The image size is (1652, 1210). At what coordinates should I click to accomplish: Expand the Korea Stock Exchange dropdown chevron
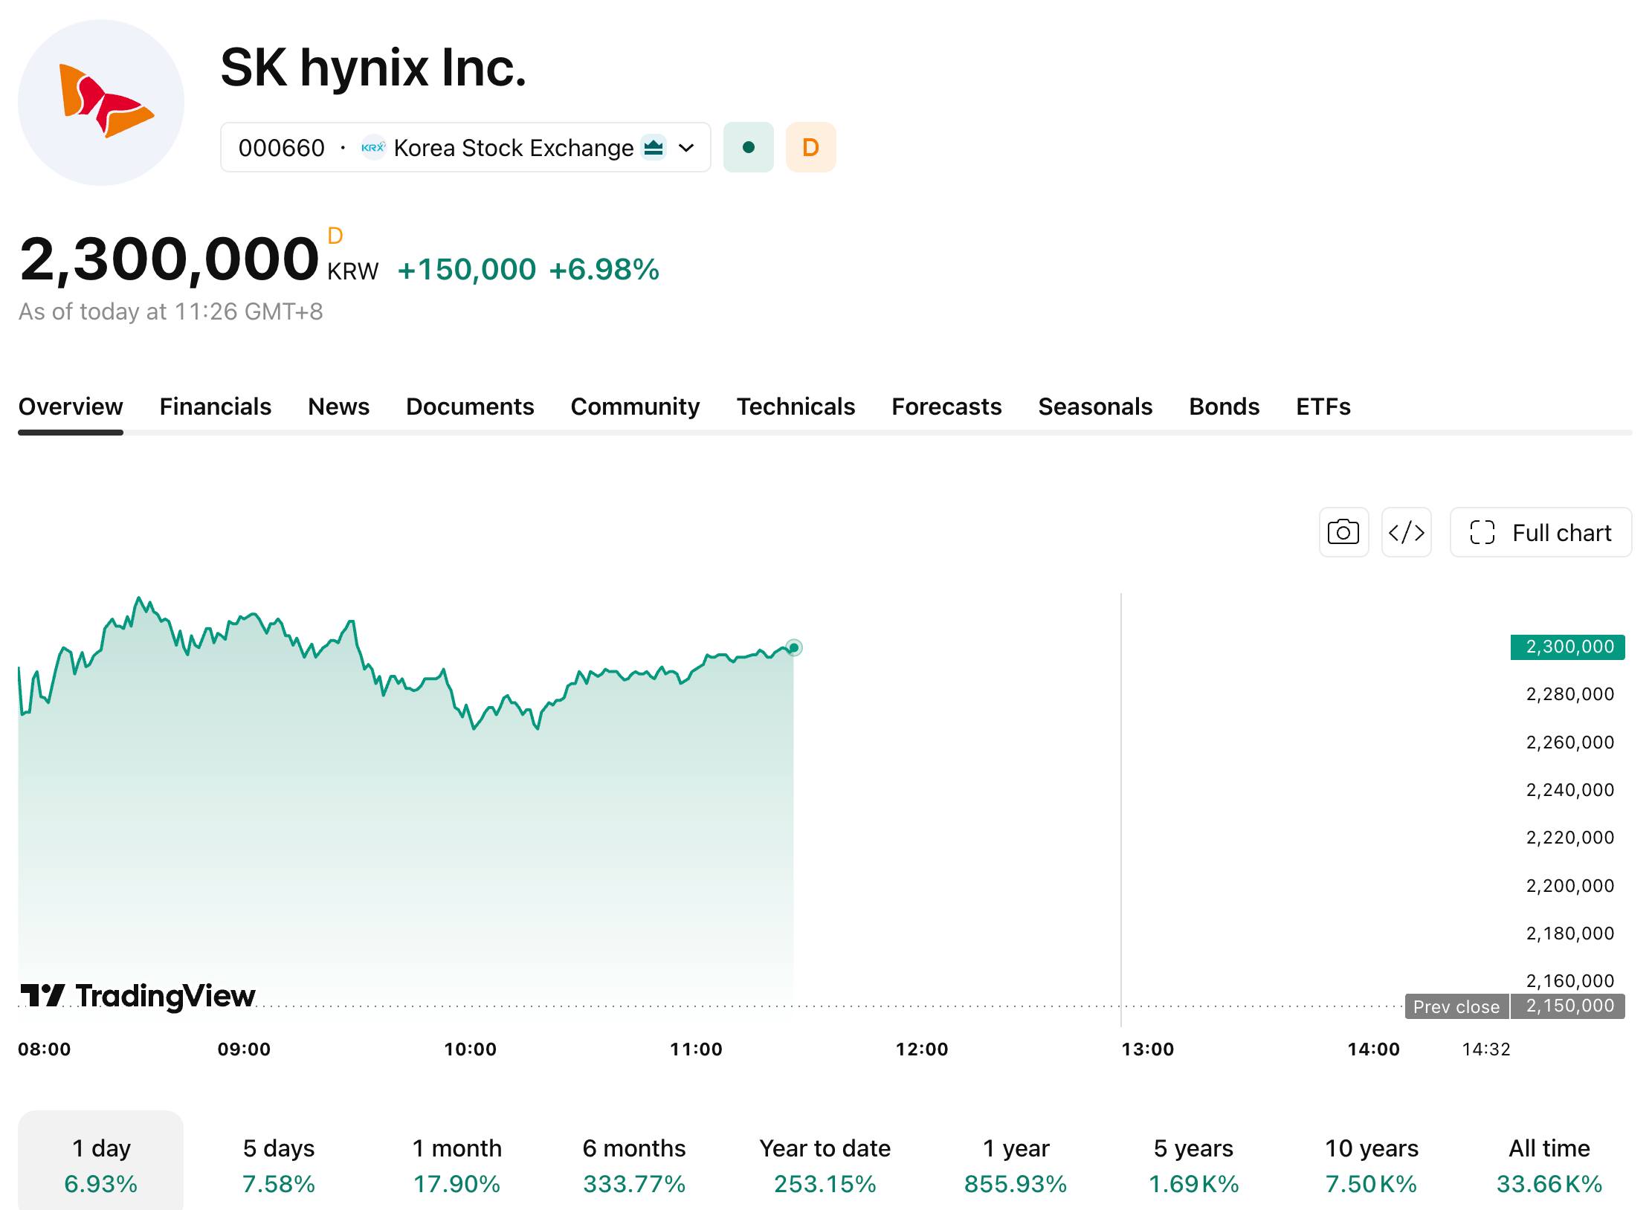[687, 148]
